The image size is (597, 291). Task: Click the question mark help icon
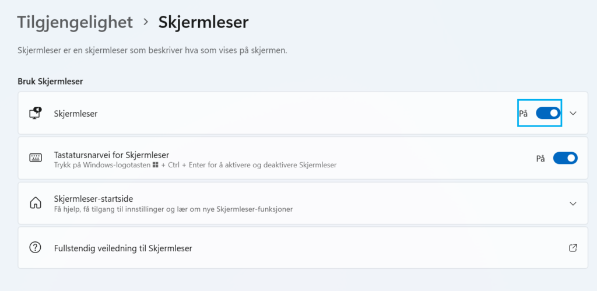36,248
